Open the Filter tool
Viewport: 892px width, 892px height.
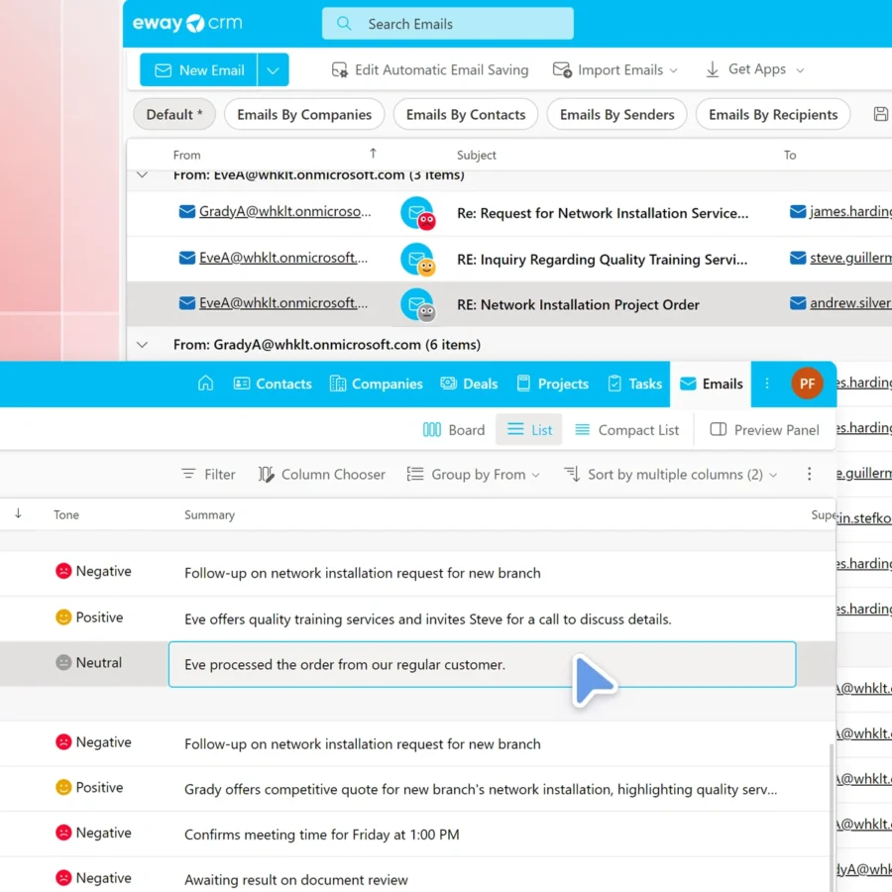point(208,475)
